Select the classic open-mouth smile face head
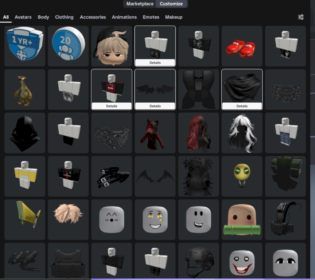 click(x=198, y=219)
